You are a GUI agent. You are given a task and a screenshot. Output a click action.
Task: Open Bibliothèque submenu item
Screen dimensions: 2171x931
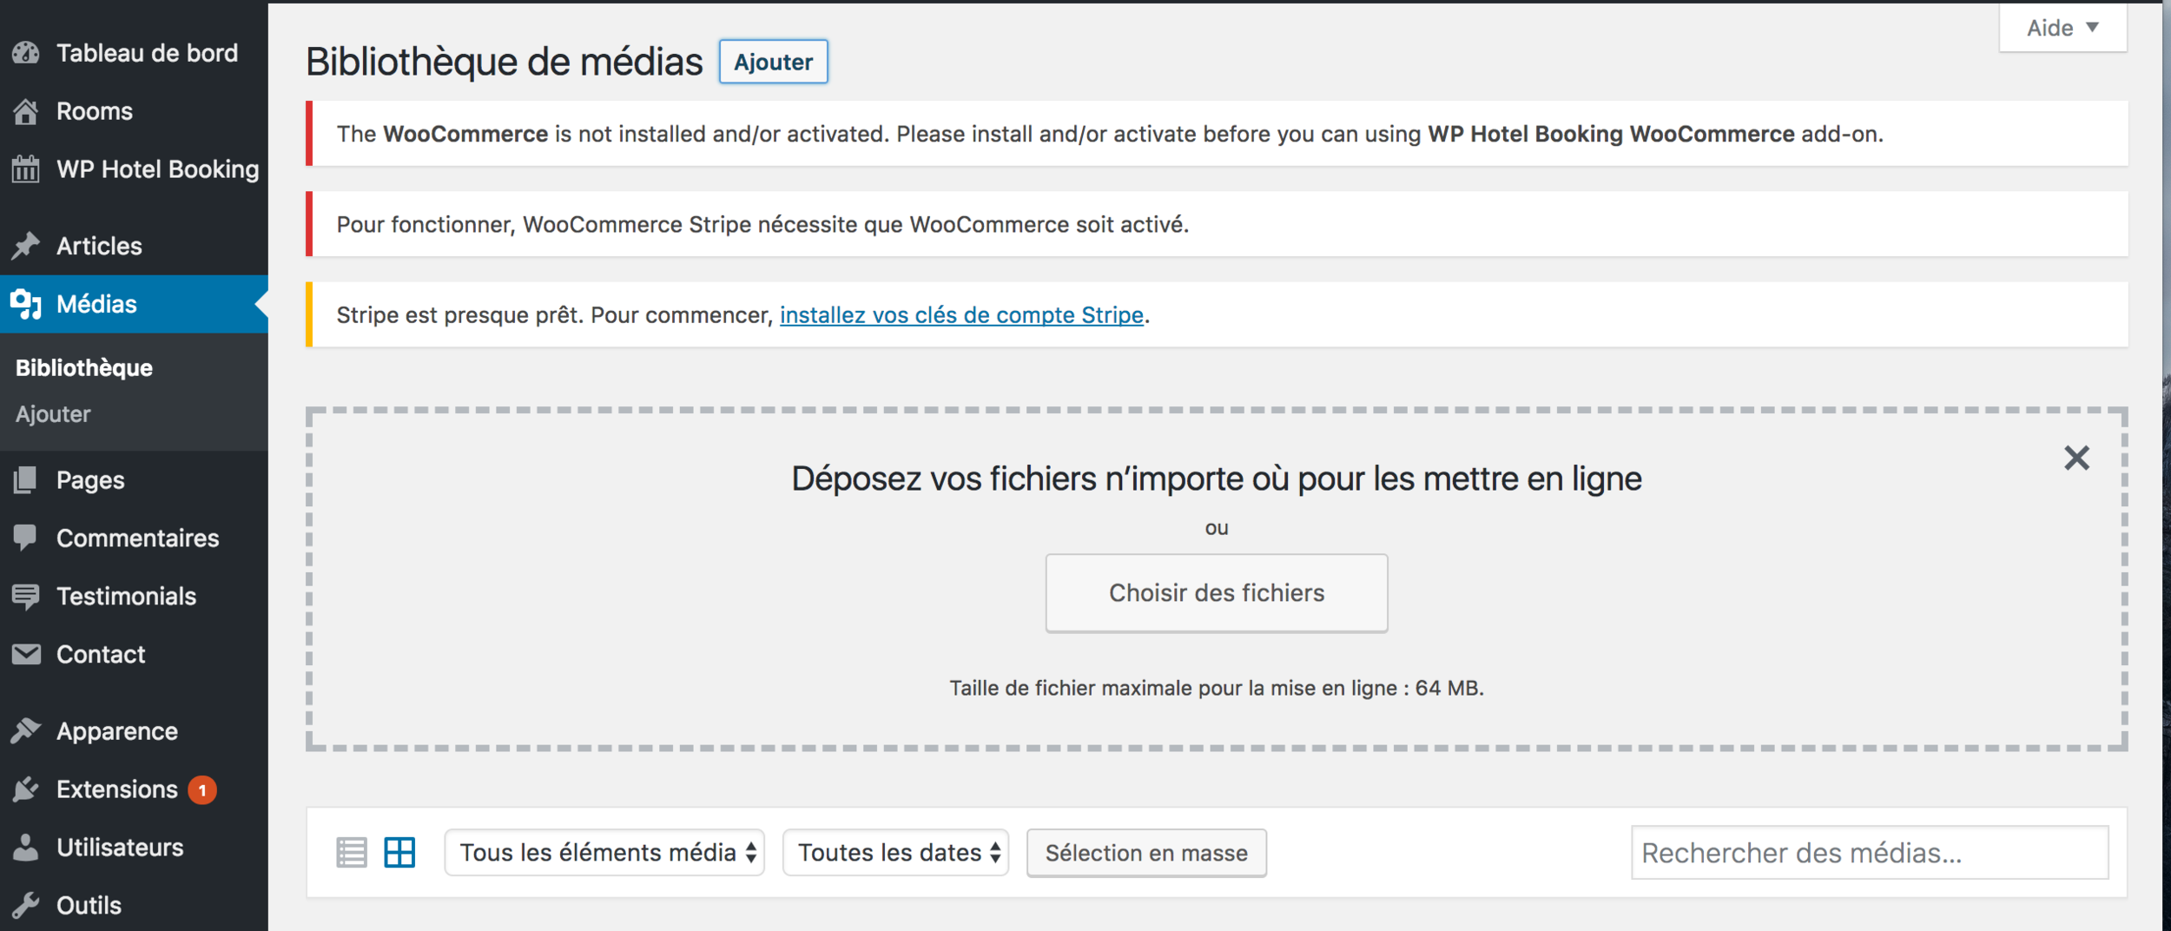point(84,368)
